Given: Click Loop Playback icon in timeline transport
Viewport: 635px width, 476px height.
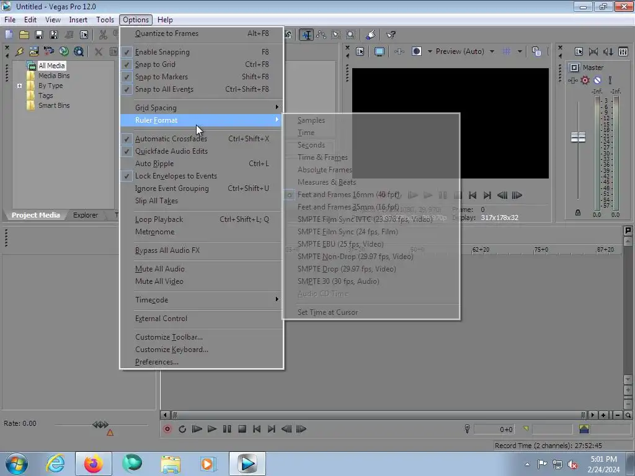Looking at the screenshot, I should 182,429.
